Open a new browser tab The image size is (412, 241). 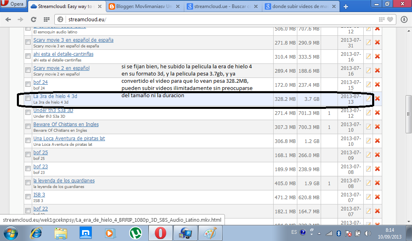pyautogui.click(x=346, y=6)
